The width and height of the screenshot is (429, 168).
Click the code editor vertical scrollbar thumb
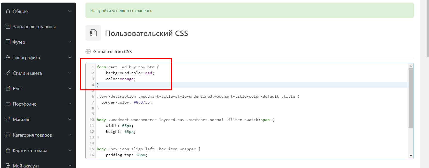click(411, 98)
